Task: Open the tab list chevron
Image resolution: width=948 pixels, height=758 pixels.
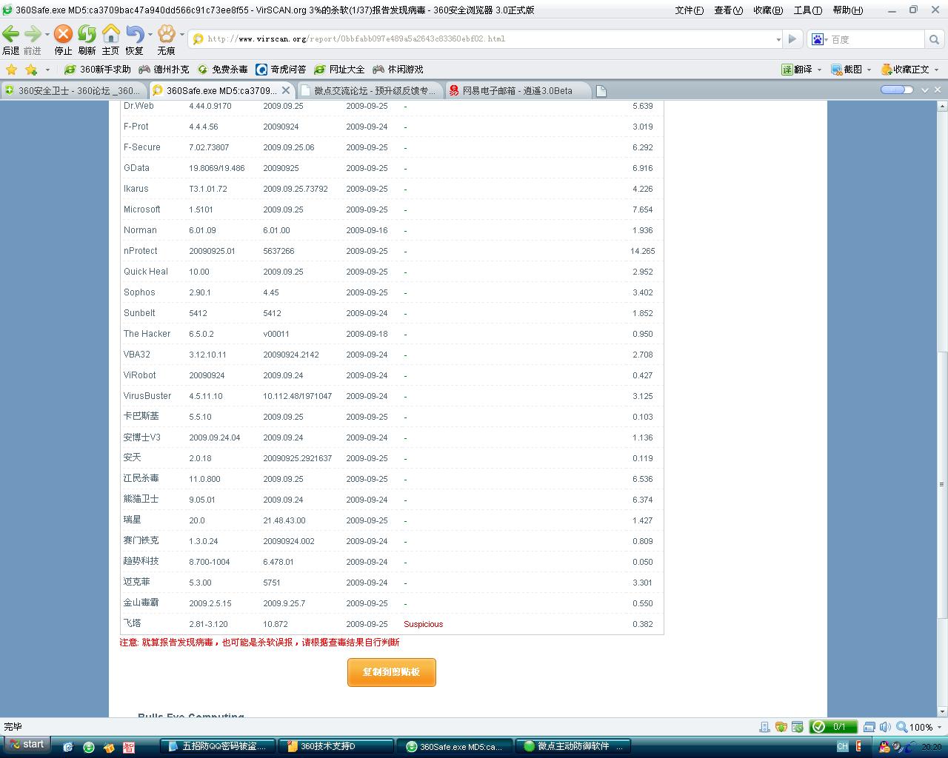Action: point(926,90)
